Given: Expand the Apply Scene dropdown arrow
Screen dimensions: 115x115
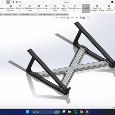Looking at the screenshot, I should pos(85,18).
